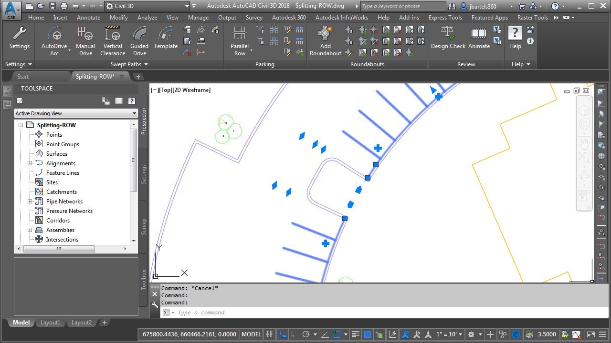Click the Undo arrow icon
The image size is (611, 343).
click(x=75, y=6)
